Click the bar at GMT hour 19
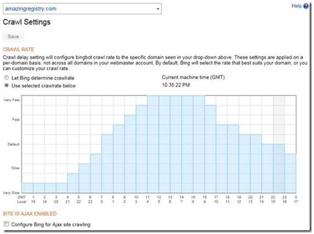The image size is (314, 234). coord(244,163)
